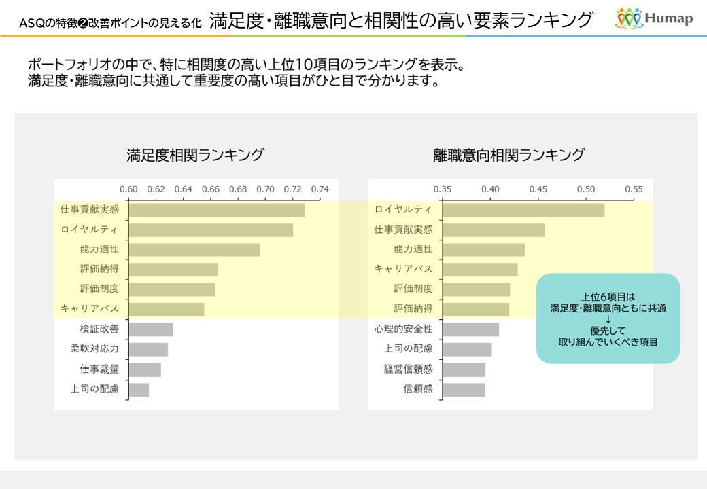Click the Humap logo icon
This screenshot has width=707, height=489.
coord(629,19)
